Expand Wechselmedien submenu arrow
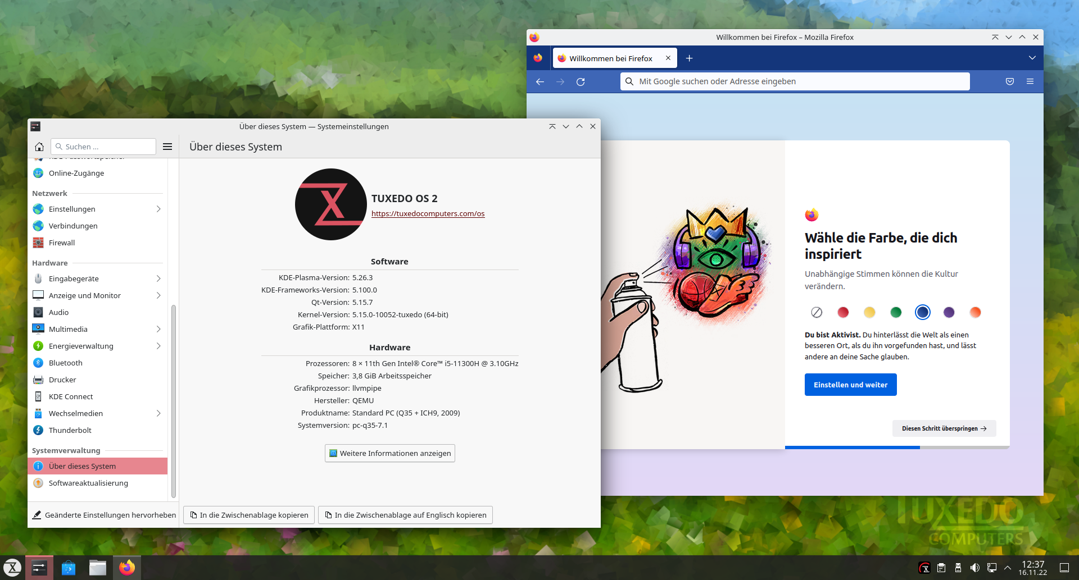 pos(158,413)
